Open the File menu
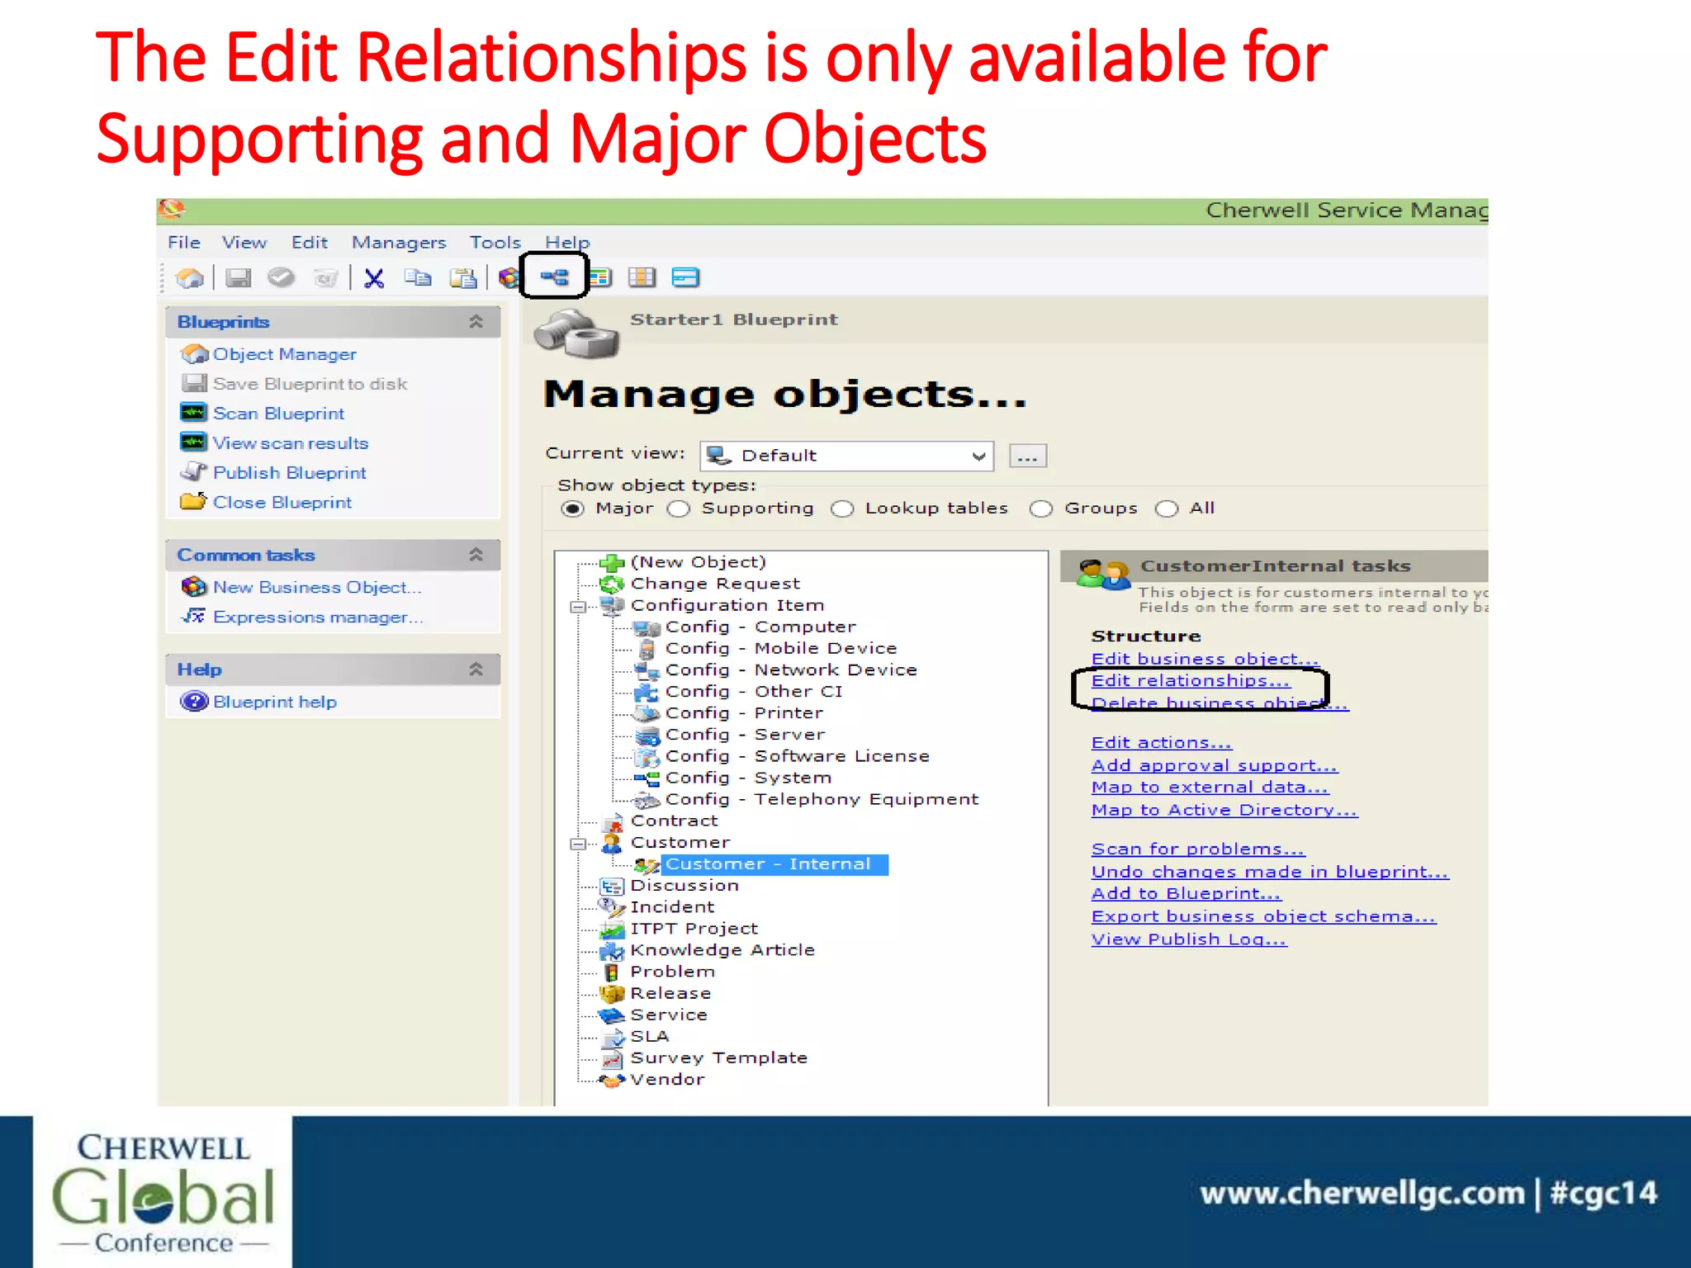Screen dimensions: 1691x1268 (184, 243)
